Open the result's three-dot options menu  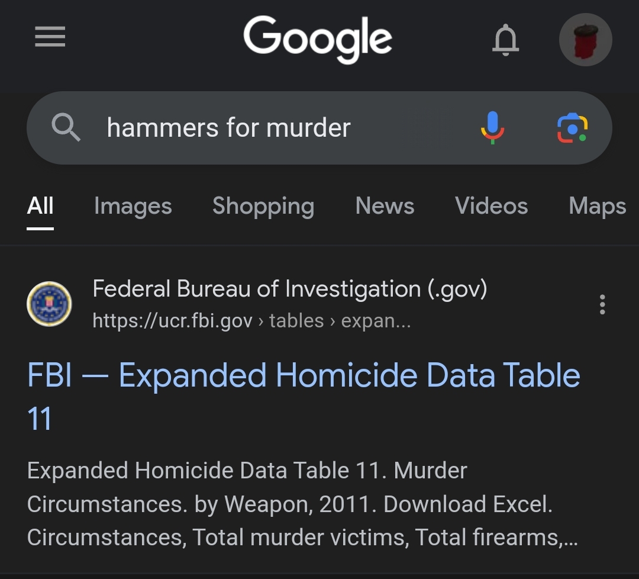602,304
